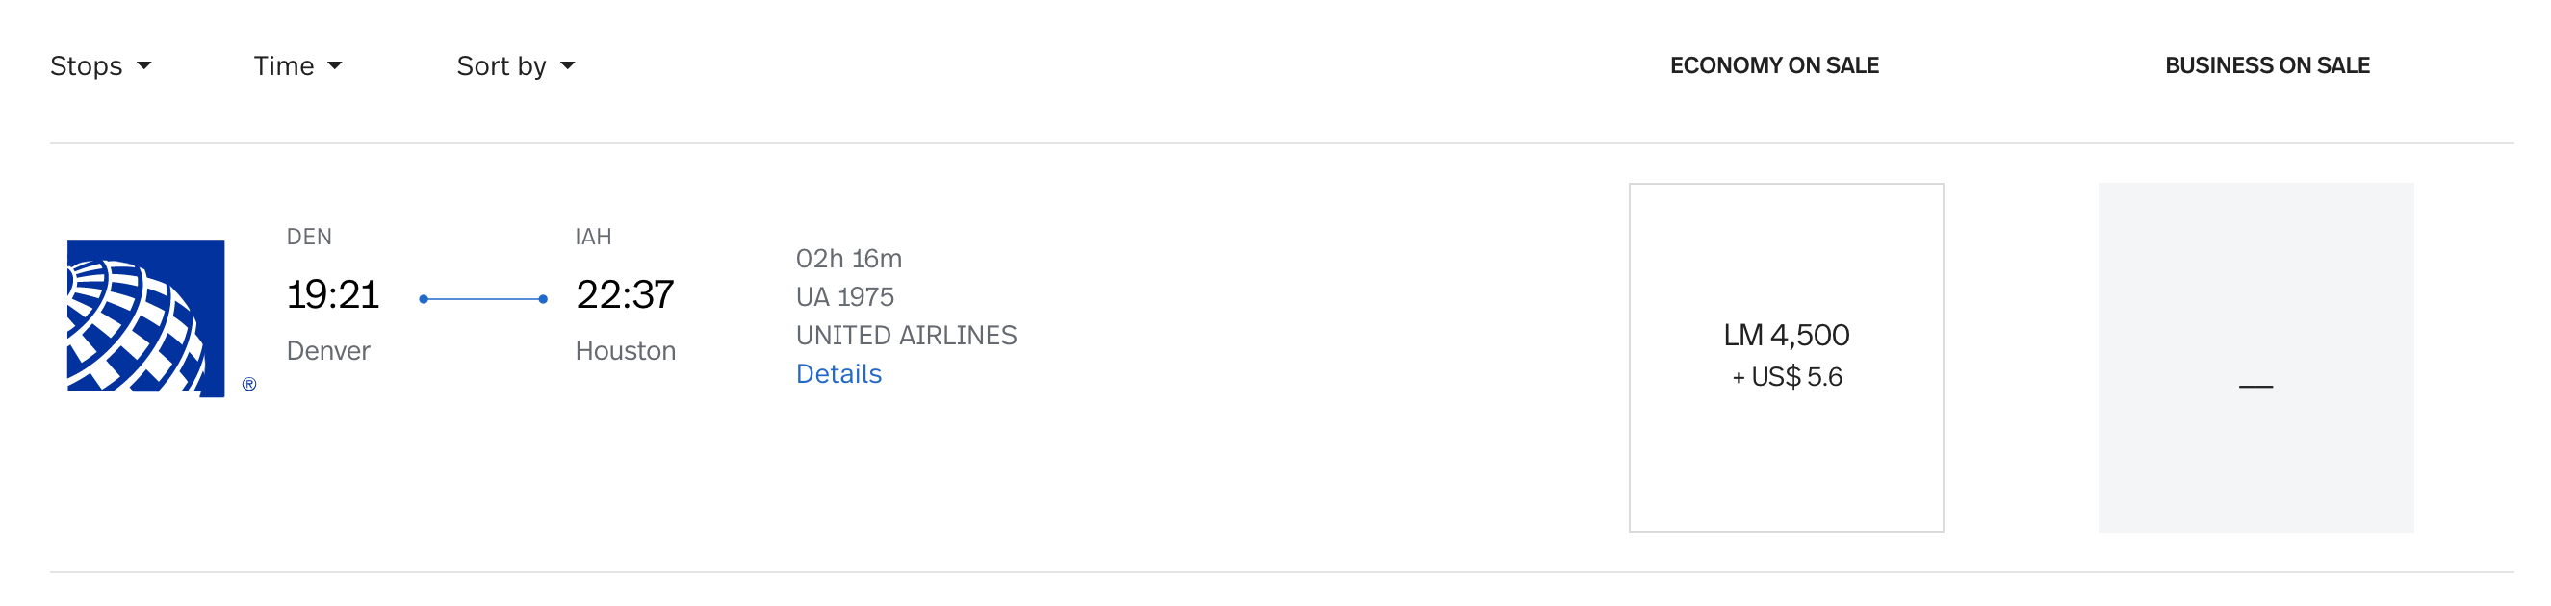This screenshot has height=606, width=2551.
Task: Click the unavailable business fare box
Action: point(2255,357)
